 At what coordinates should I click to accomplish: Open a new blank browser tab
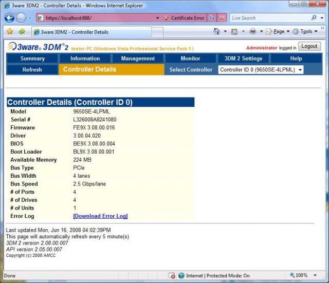click(157, 32)
